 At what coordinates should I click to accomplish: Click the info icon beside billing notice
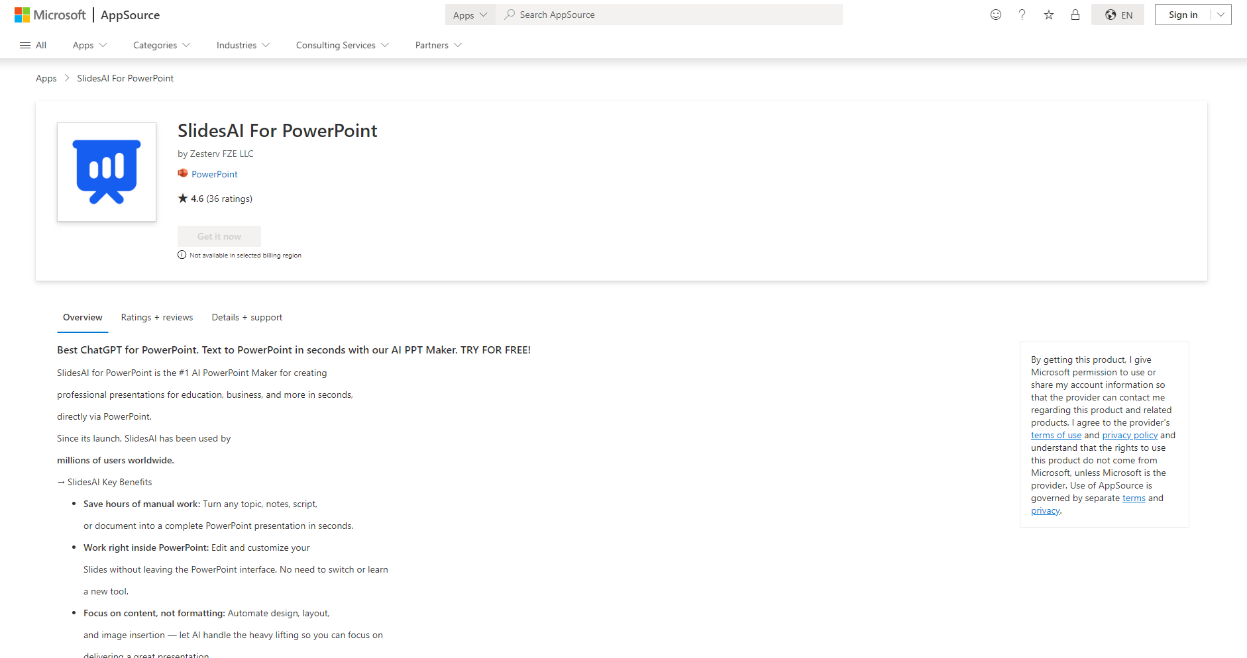(x=182, y=255)
